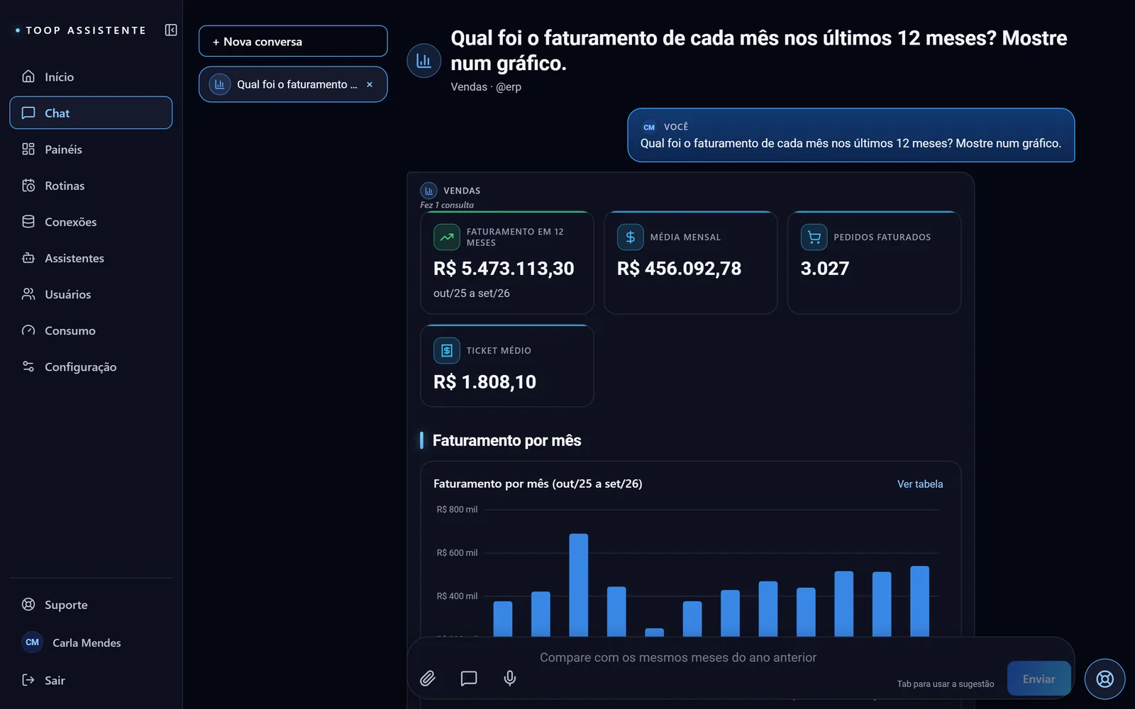Attach a file with paperclip icon
Image resolution: width=1135 pixels, height=709 pixels.
(427, 679)
